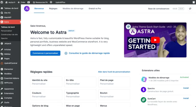Install the SureCart extension

click(186, 98)
